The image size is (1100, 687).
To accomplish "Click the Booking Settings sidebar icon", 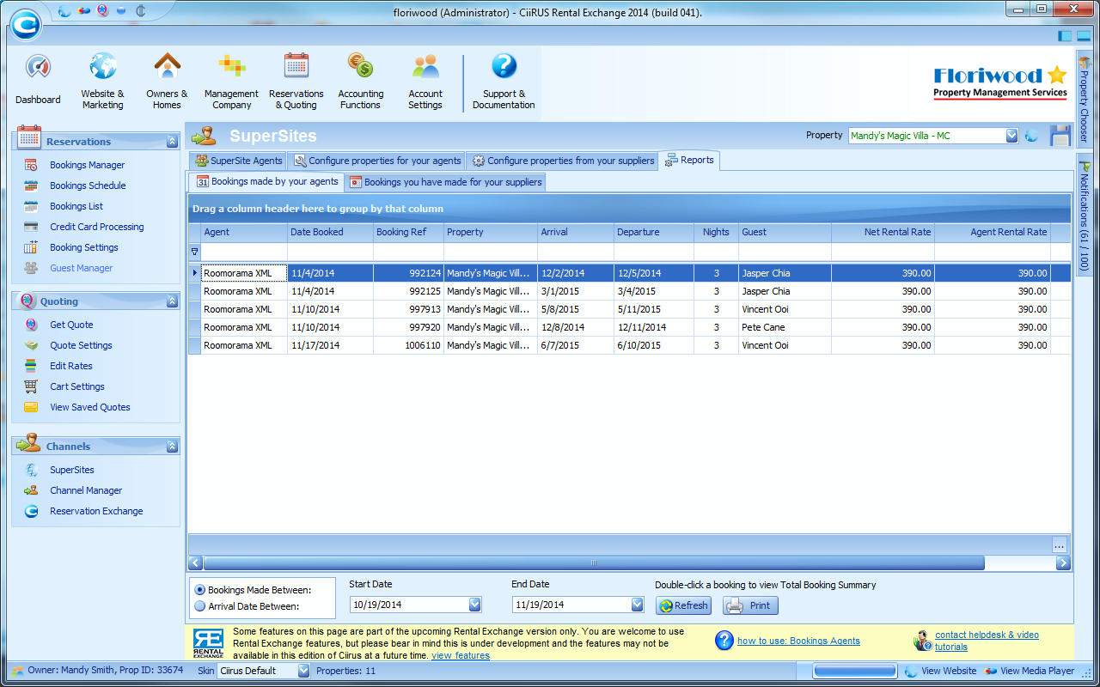I will point(31,247).
